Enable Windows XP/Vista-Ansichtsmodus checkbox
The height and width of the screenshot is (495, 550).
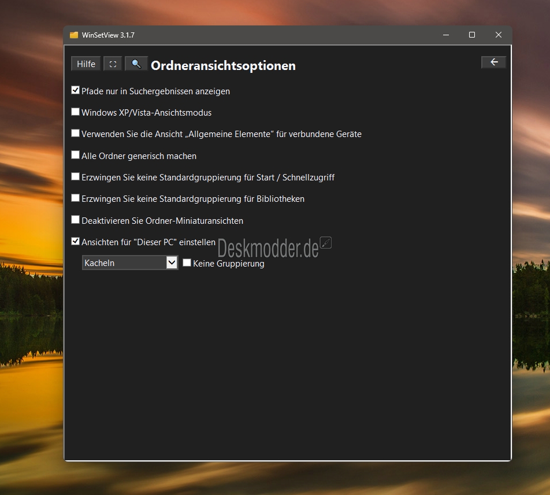click(75, 112)
